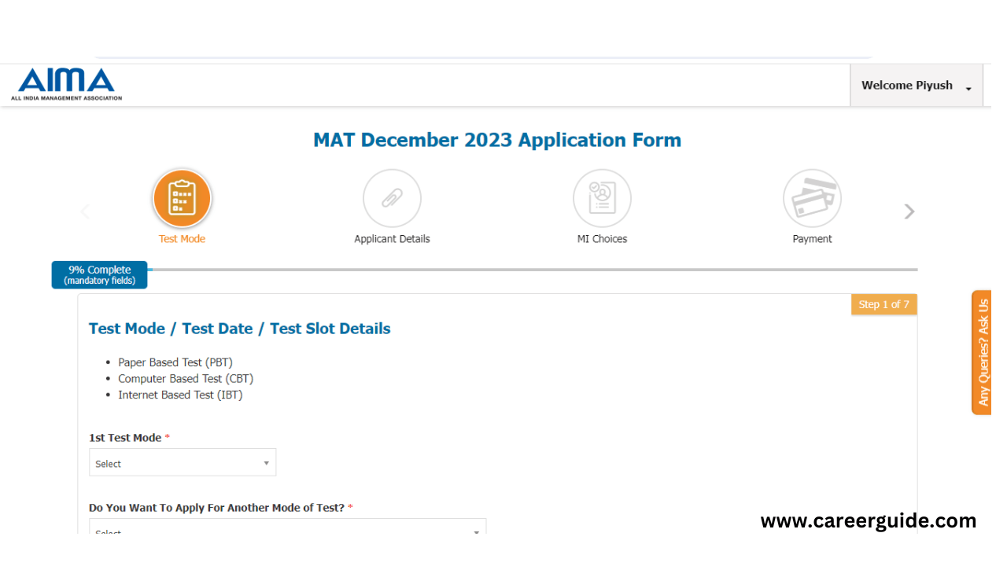Viewport: 1007px width, 566px height.
Task: Open the Any Queries? Ask Us side tab
Action: (x=982, y=352)
